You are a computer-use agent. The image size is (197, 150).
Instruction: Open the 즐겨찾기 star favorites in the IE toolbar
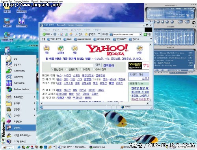coord(90,34)
